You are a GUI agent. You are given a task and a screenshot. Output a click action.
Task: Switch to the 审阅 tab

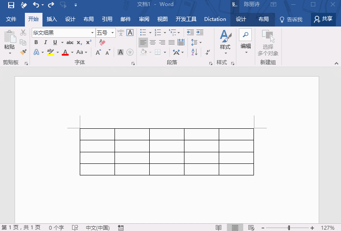click(x=144, y=19)
